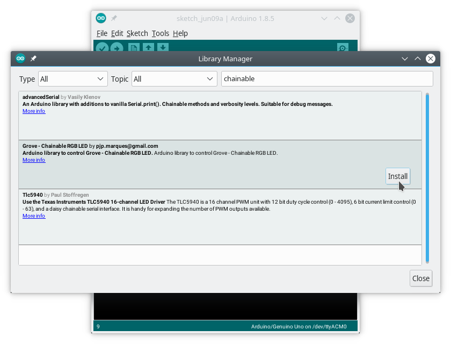Click the library list vertical scrollbar

point(427,178)
